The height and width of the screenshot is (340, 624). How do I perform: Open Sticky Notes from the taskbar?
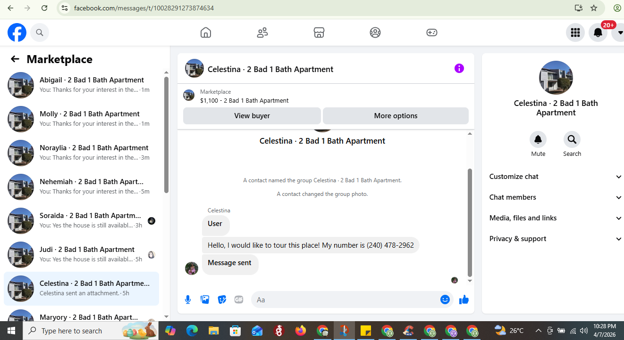[365, 331]
